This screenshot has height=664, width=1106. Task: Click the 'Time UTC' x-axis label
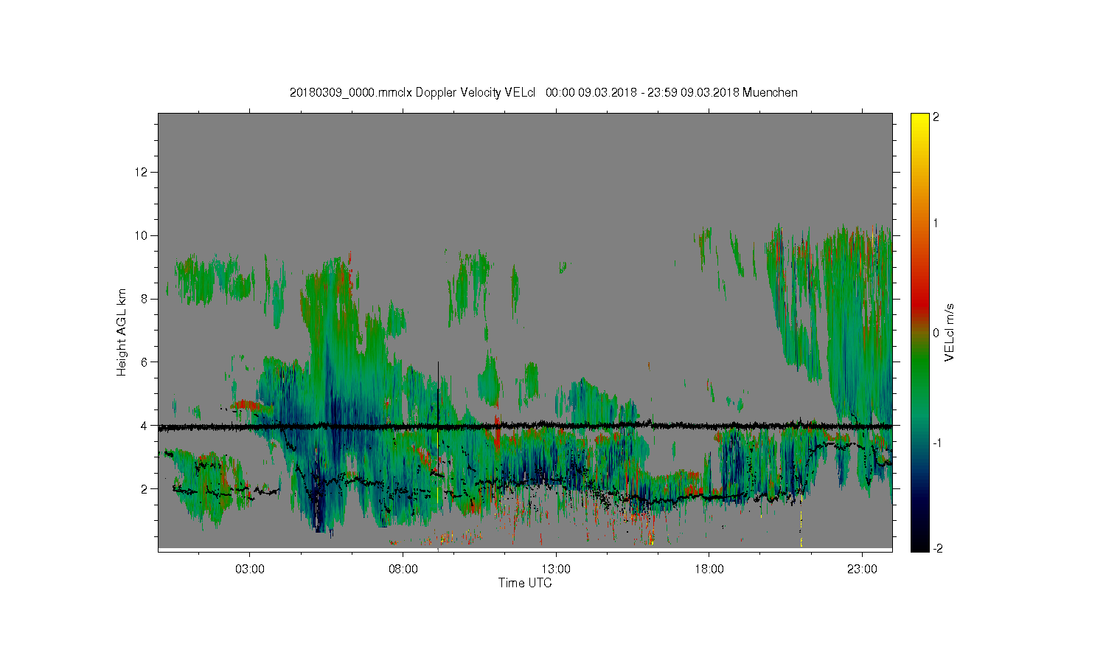(525, 583)
